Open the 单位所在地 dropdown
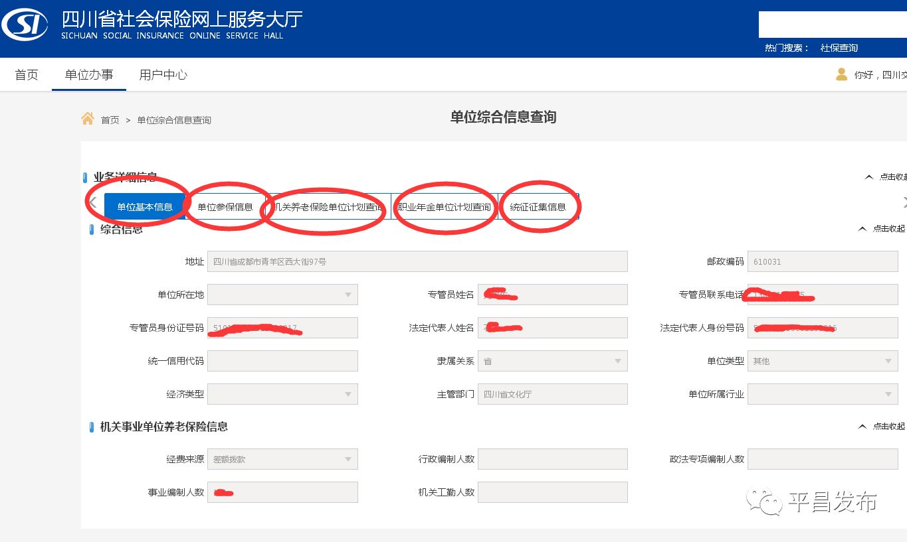907x542 pixels. [282, 295]
